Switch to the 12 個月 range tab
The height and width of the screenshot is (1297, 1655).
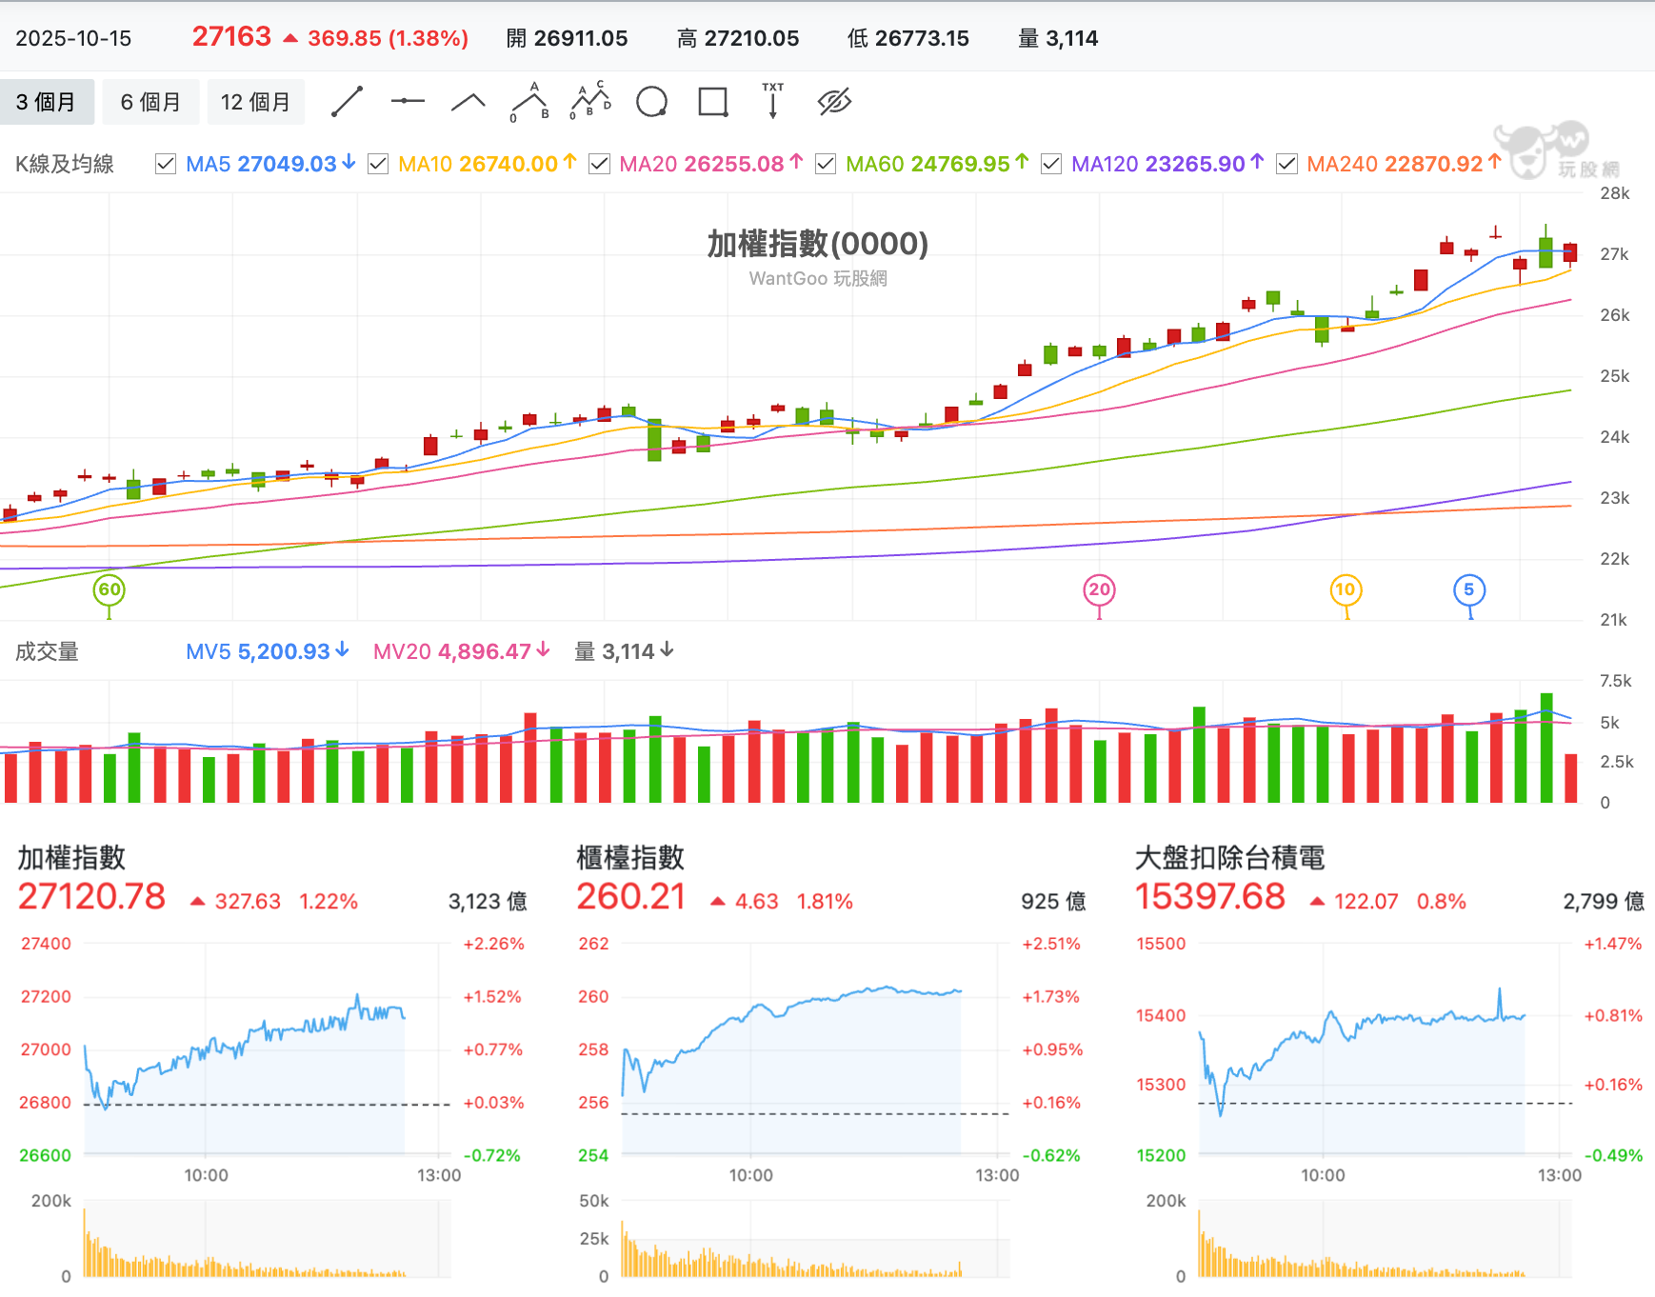click(x=255, y=102)
